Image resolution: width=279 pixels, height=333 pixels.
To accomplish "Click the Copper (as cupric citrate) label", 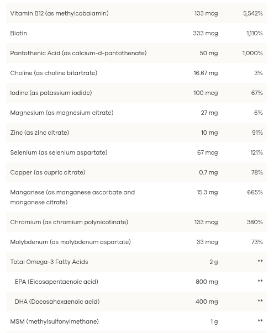I will (48, 172).
